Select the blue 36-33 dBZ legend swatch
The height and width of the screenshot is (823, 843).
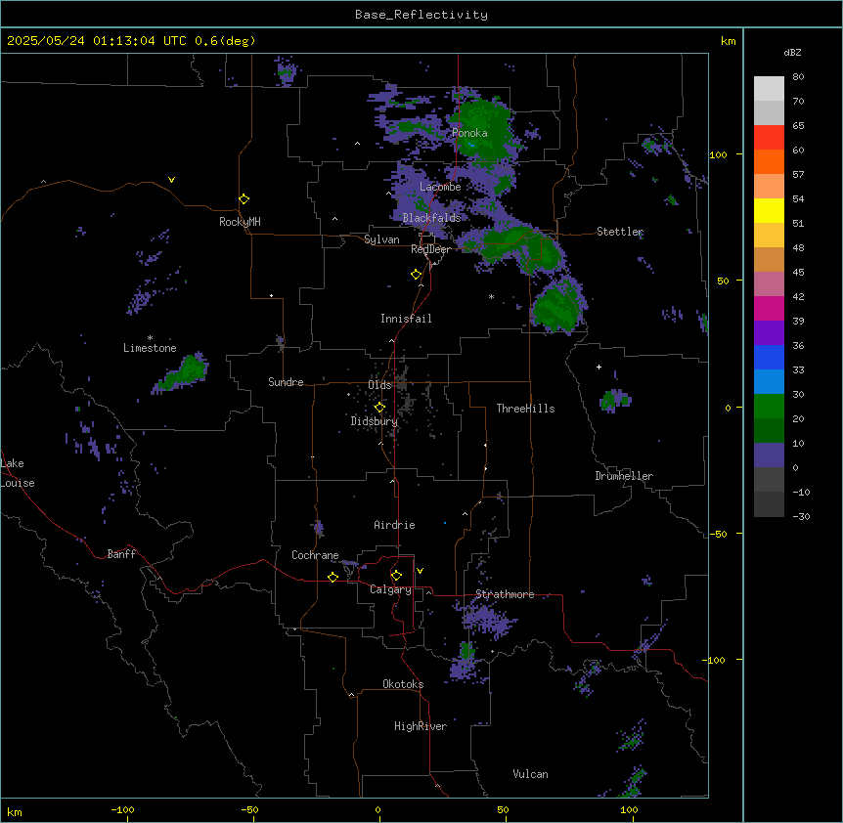769,357
